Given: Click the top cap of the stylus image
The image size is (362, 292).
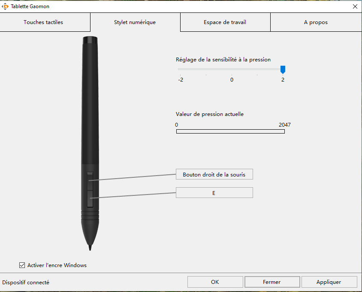Looking at the screenshot, I should click(x=90, y=41).
